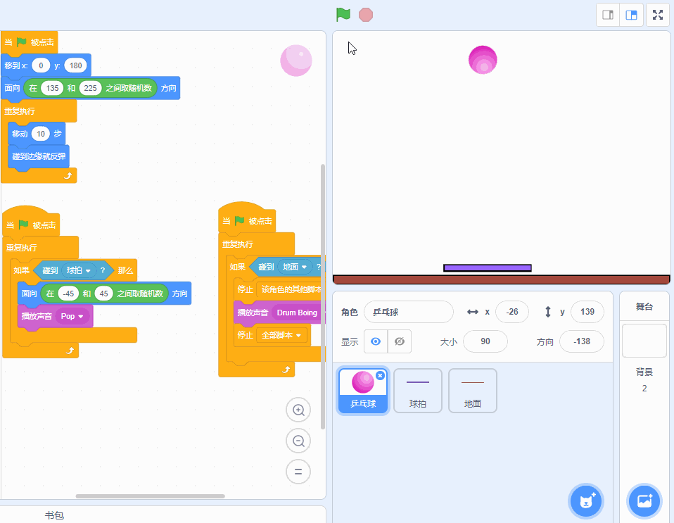Switch to small stage layout
The image size is (674, 523).
click(x=608, y=15)
